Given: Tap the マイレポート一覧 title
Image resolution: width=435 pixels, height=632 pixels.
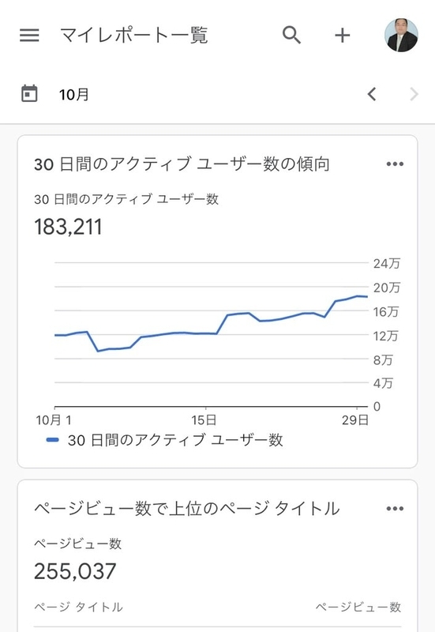Looking at the screenshot, I should click(133, 36).
